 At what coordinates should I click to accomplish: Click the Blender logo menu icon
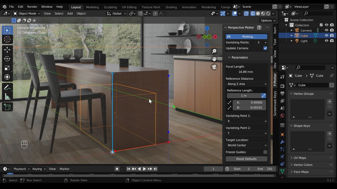coord(4,7)
